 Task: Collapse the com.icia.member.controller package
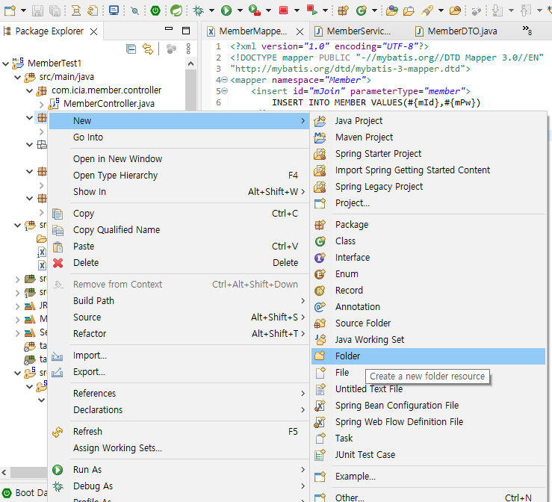pyautogui.click(x=30, y=90)
